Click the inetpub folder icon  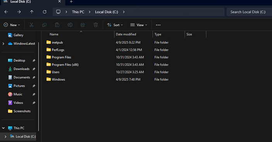48,42
